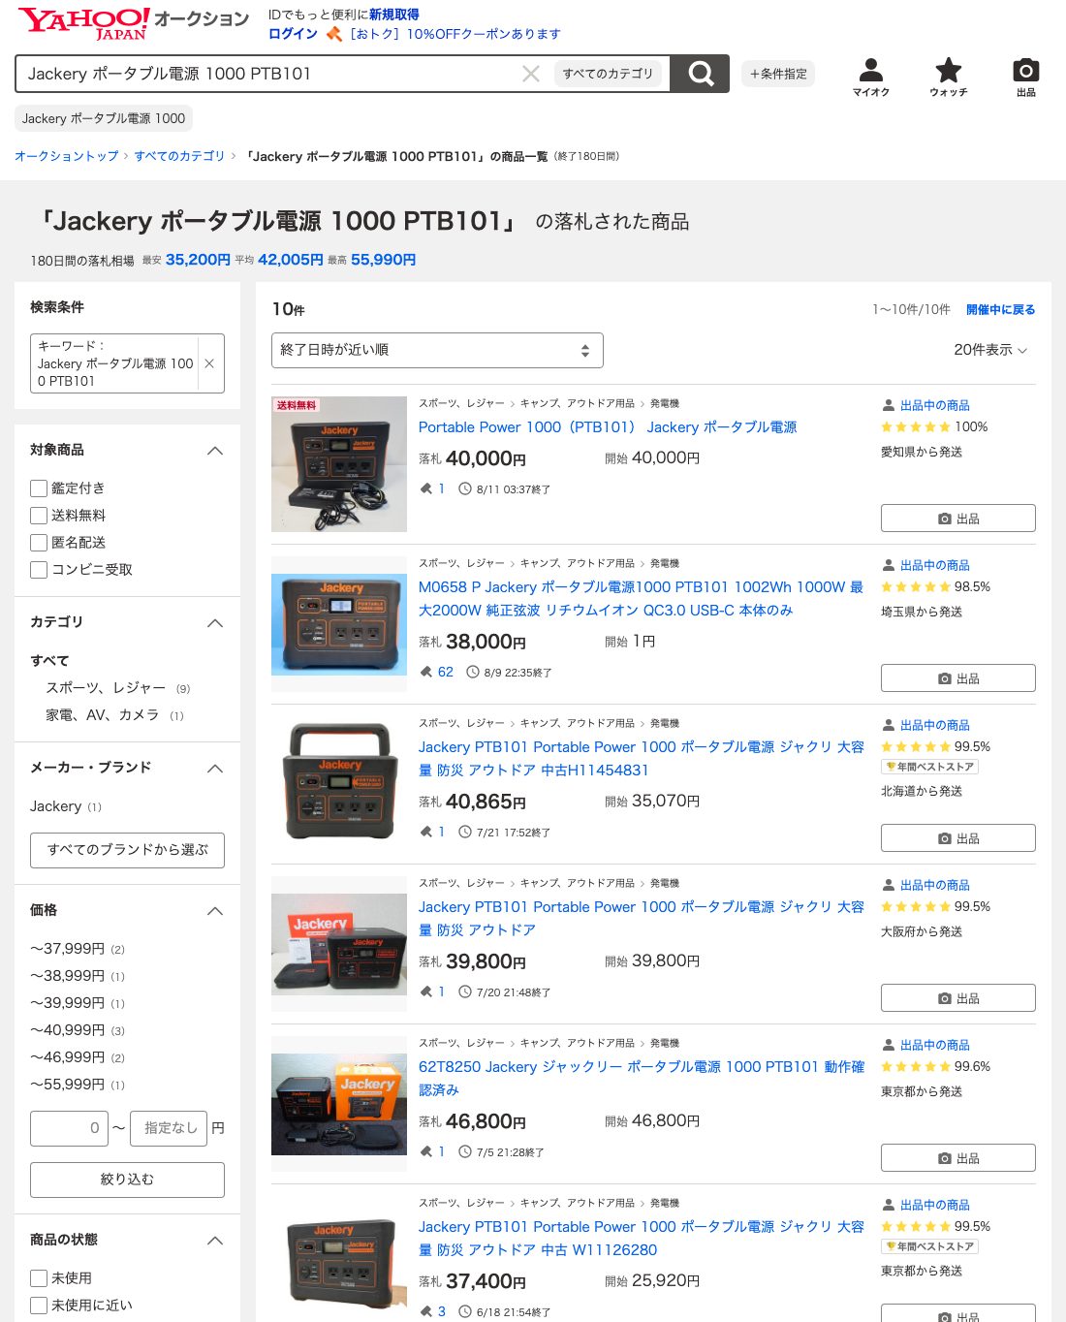Click 出品 button for 46,800円 listing
1066x1322 pixels.
point(958,1158)
